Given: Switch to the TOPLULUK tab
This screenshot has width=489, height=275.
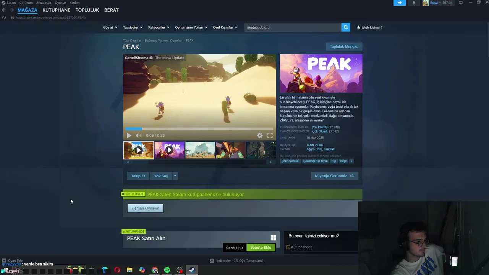Looking at the screenshot, I should click(x=87, y=10).
